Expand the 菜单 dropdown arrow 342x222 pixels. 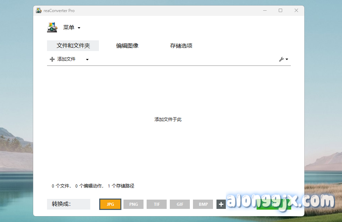tap(79, 28)
